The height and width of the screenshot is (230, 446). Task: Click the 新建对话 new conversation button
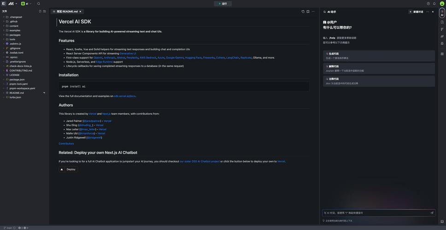click(416, 12)
